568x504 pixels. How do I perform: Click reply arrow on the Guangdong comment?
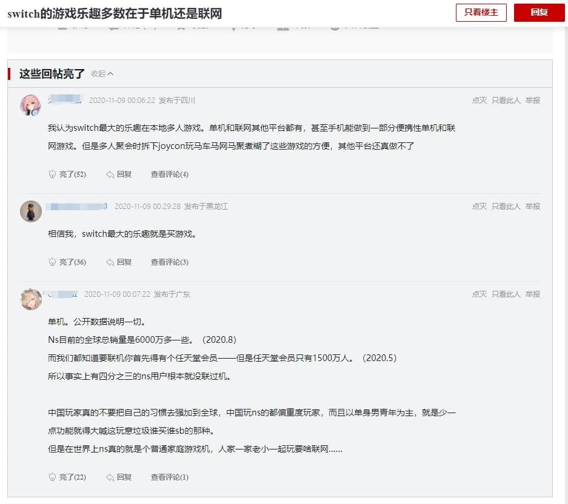coord(110,477)
